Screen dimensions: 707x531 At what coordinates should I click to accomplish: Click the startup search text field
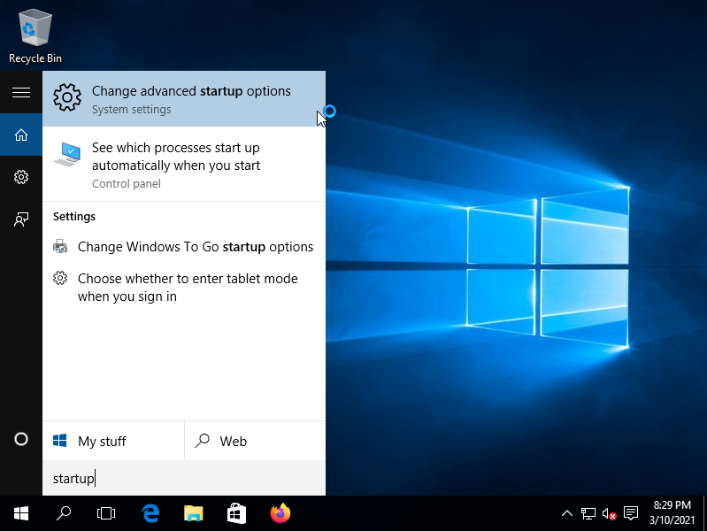[x=184, y=479]
